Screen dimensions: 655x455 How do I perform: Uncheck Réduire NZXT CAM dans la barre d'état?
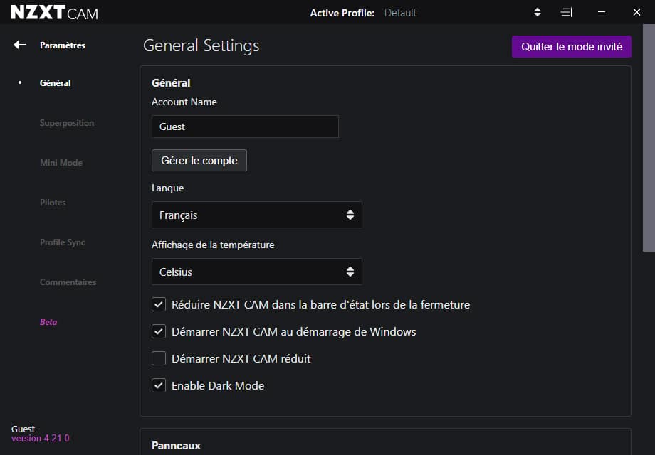click(159, 304)
